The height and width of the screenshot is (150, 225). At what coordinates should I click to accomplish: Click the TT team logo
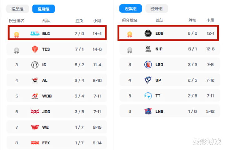click(x=148, y=96)
